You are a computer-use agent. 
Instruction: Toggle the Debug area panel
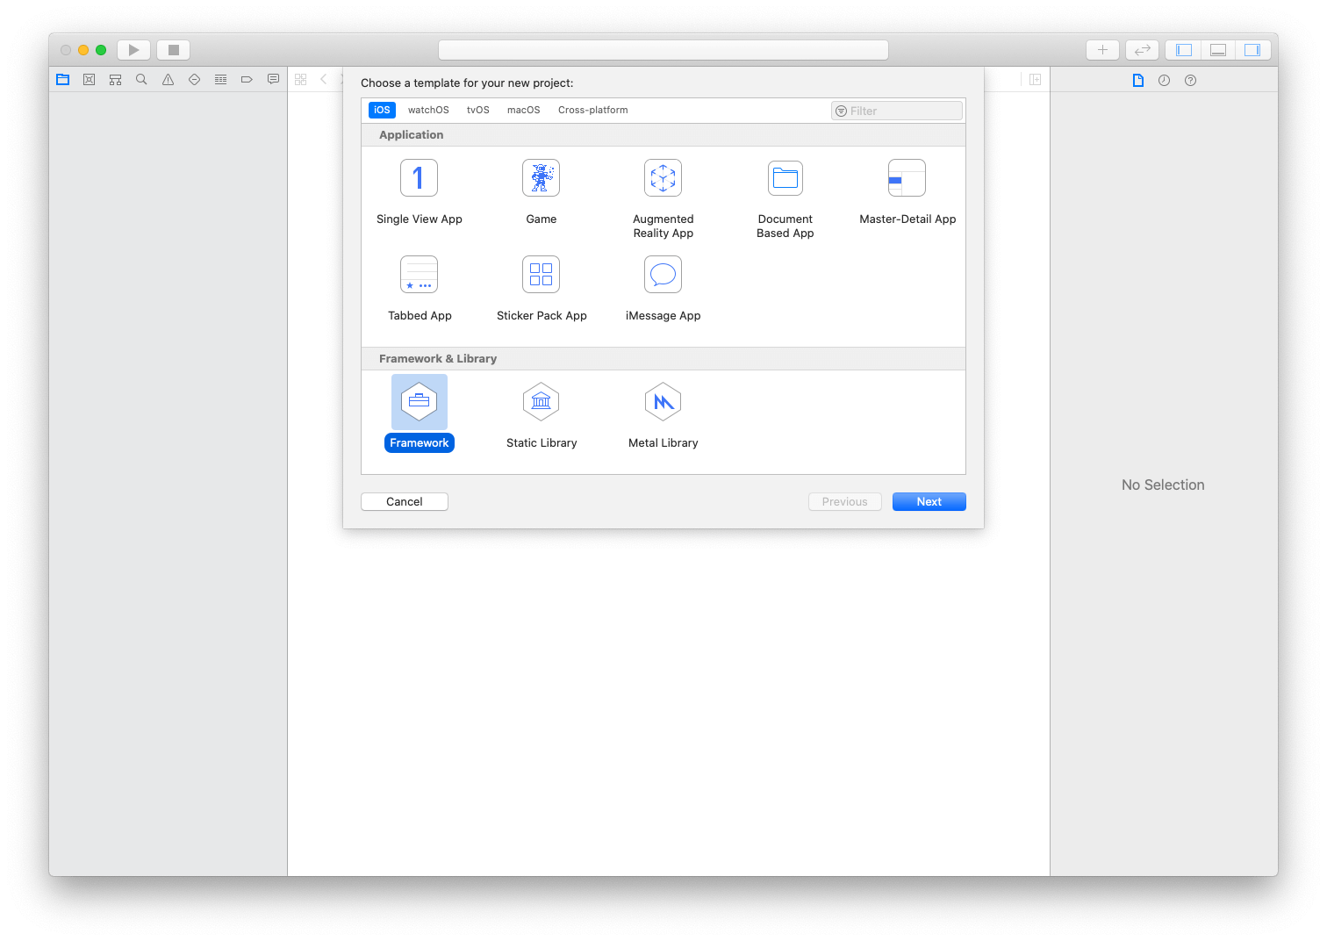(1217, 50)
